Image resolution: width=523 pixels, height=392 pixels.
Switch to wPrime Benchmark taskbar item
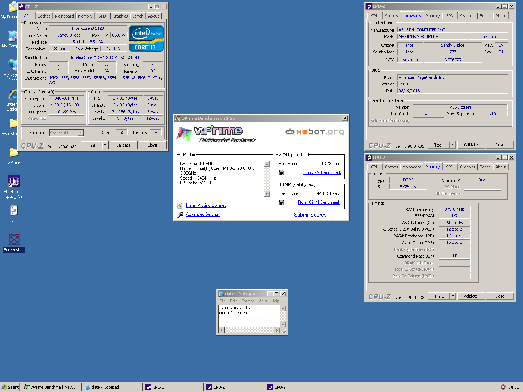coord(51,387)
